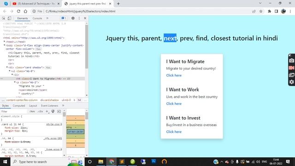Select h4 in the breadcrumb

click(x=79, y=100)
